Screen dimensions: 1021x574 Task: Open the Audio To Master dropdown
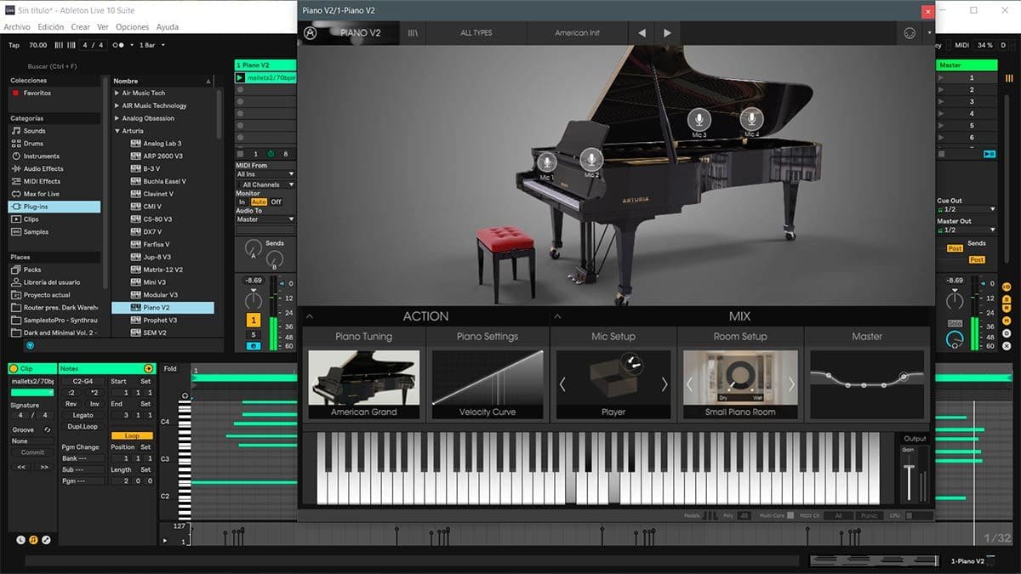click(x=265, y=219)
